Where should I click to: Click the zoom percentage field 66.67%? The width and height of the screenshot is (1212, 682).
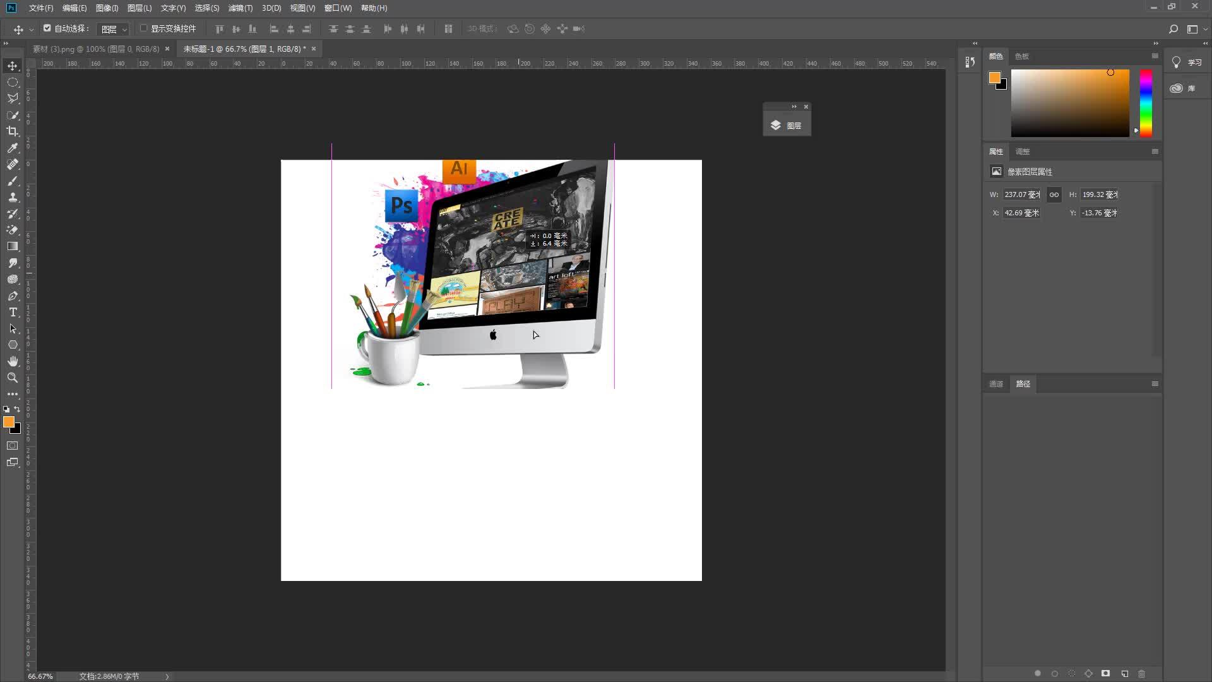[40, 676]
